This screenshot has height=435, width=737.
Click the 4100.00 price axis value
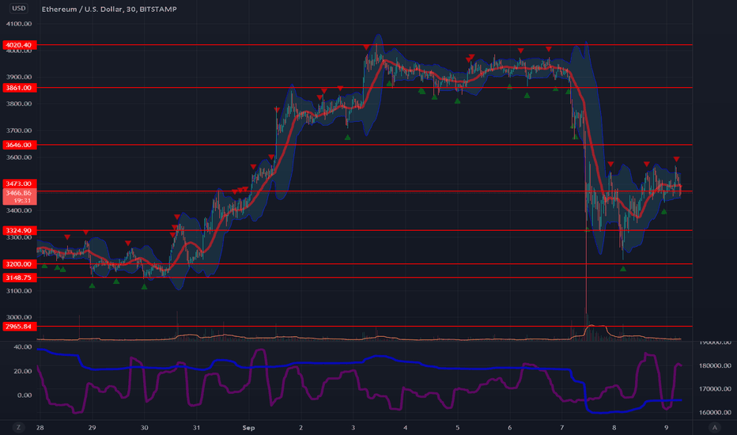[x=19, y=24]
